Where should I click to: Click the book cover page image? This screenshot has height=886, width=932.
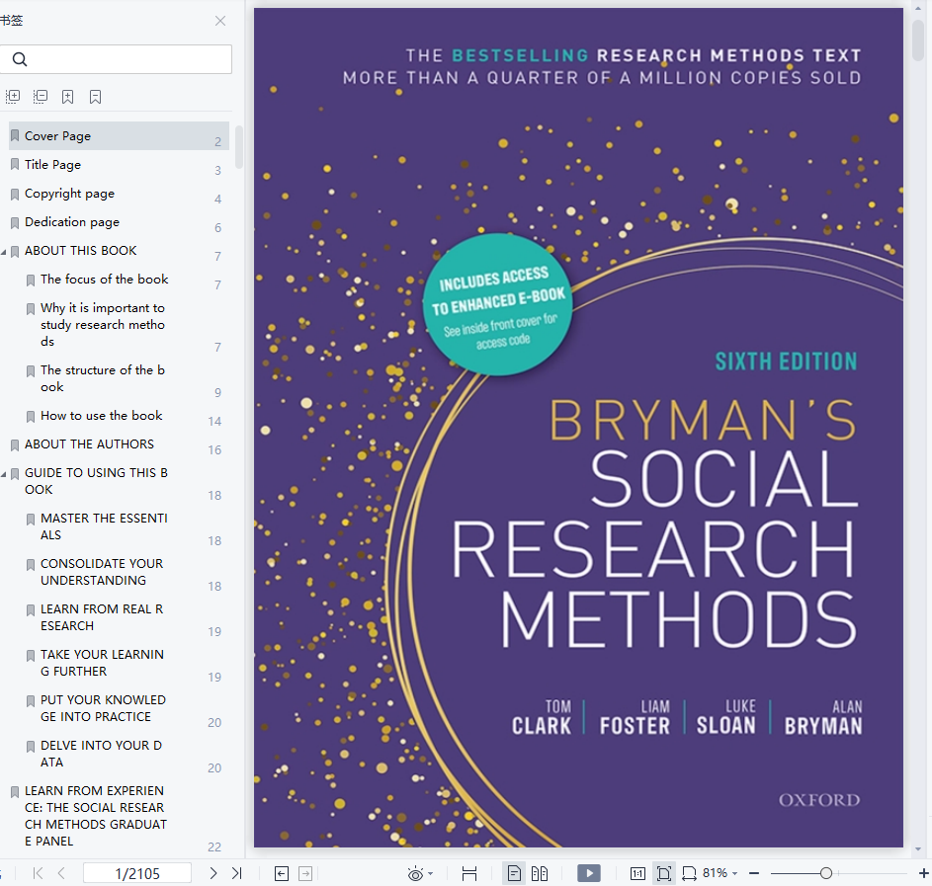(x=578, y=428)
